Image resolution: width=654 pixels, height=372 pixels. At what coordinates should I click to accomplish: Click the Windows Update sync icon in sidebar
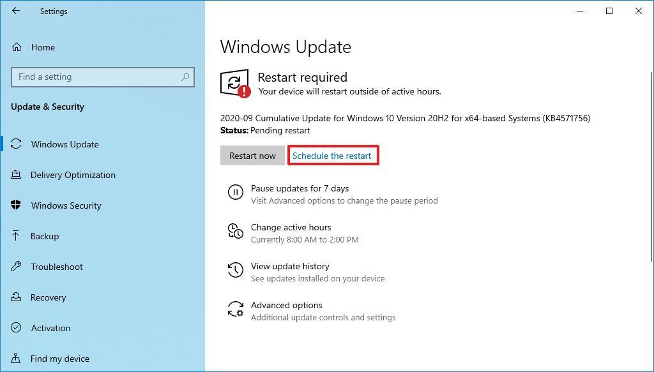click(16, 144)
